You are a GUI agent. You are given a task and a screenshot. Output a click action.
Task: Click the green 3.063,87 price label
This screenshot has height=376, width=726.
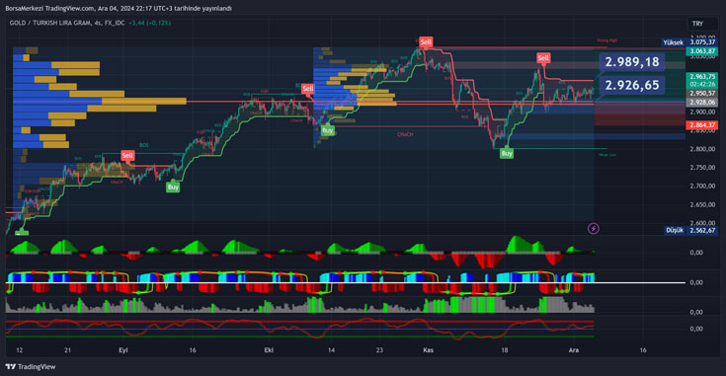pyautogui.click(x=702, y=51)
